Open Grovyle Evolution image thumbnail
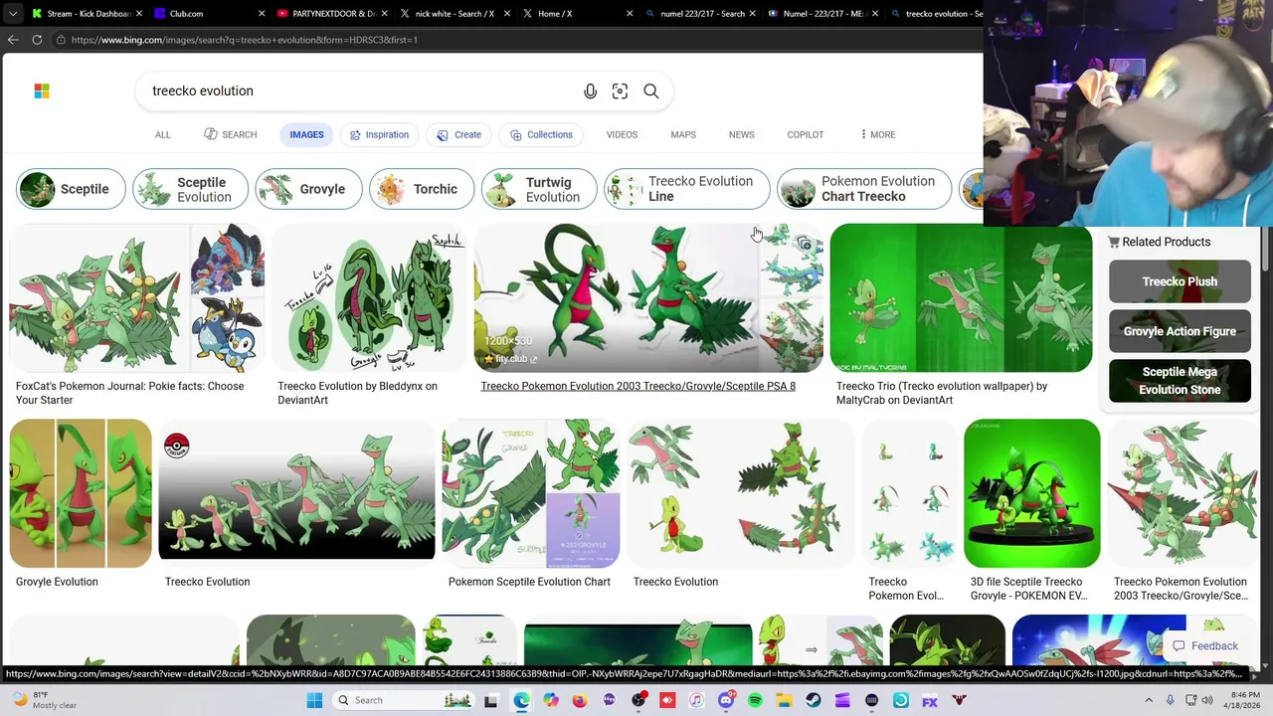The width and height of the screenshot is (1273, 716). (81, 493)
